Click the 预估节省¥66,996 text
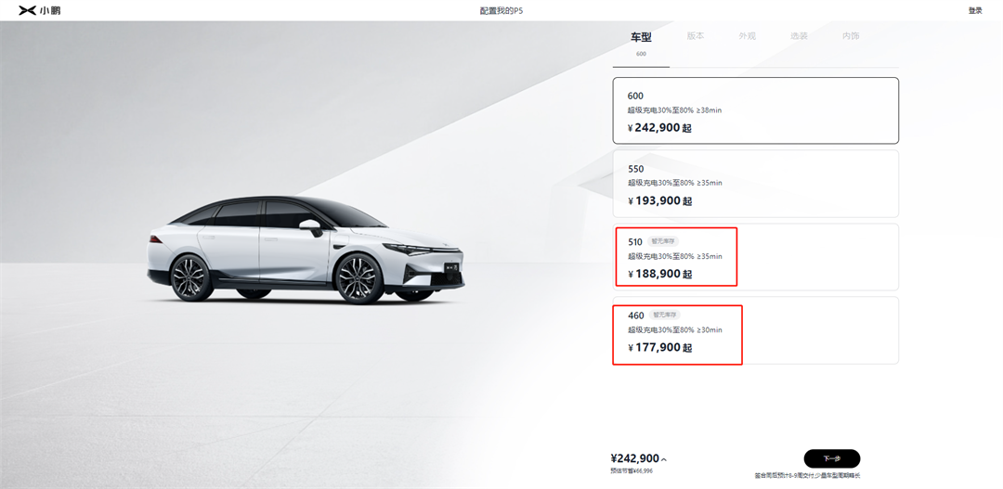 [x=632, y=471]
